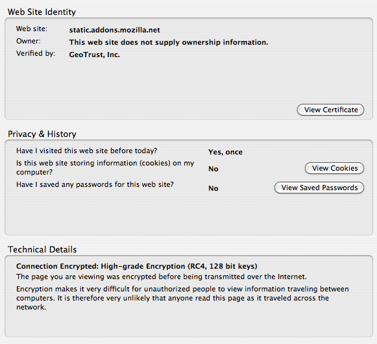Open View Saved Passwords
Viewport: 377px width, 344px height.
pos(319,188)
